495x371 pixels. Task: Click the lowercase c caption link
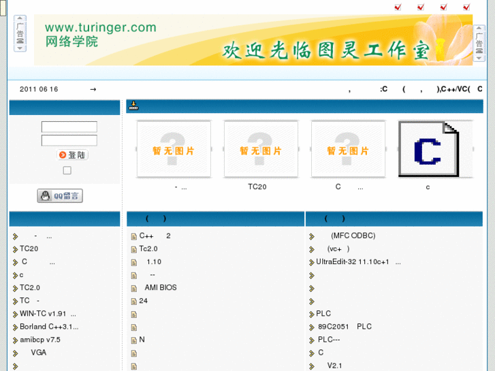(428, 187)
